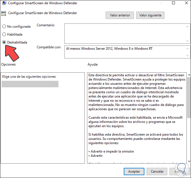Click the policy setting icon beside the heading
The image size is (191, 178).
(x=4, y=13)
